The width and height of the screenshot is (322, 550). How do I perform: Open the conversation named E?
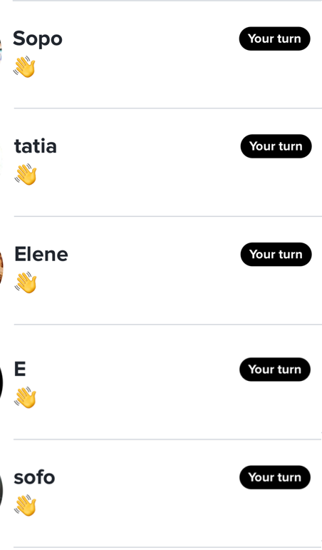[161, 382]
